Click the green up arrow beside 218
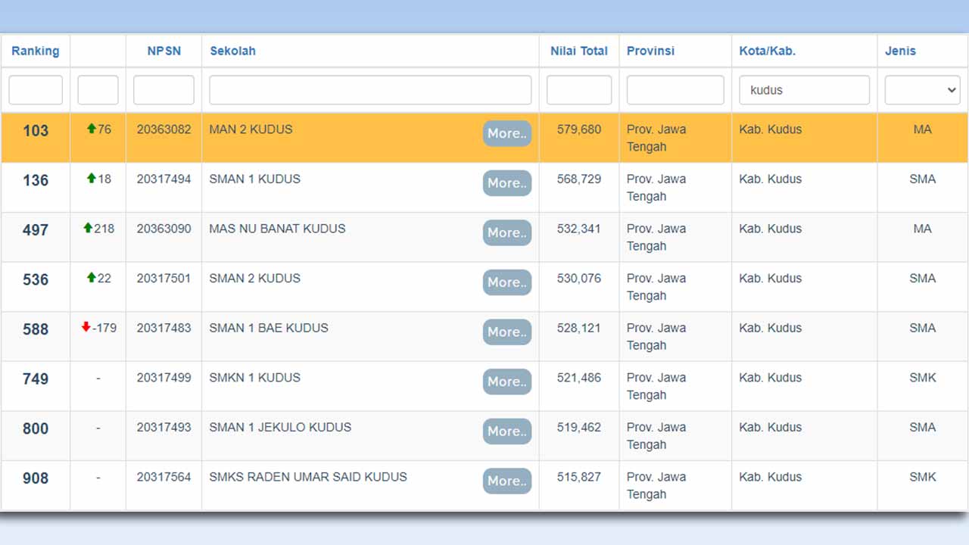The width and height of the screenshot is (969, 545). coord(88,229)
